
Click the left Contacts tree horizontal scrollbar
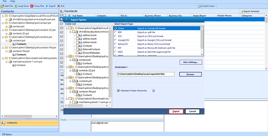tap(29, 116)
